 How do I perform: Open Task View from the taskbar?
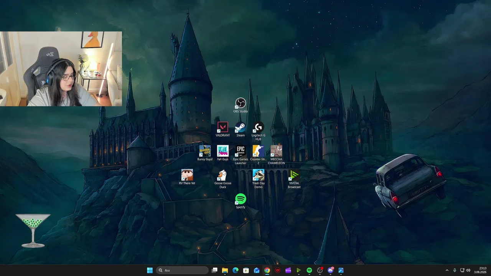tap(214, 270)
